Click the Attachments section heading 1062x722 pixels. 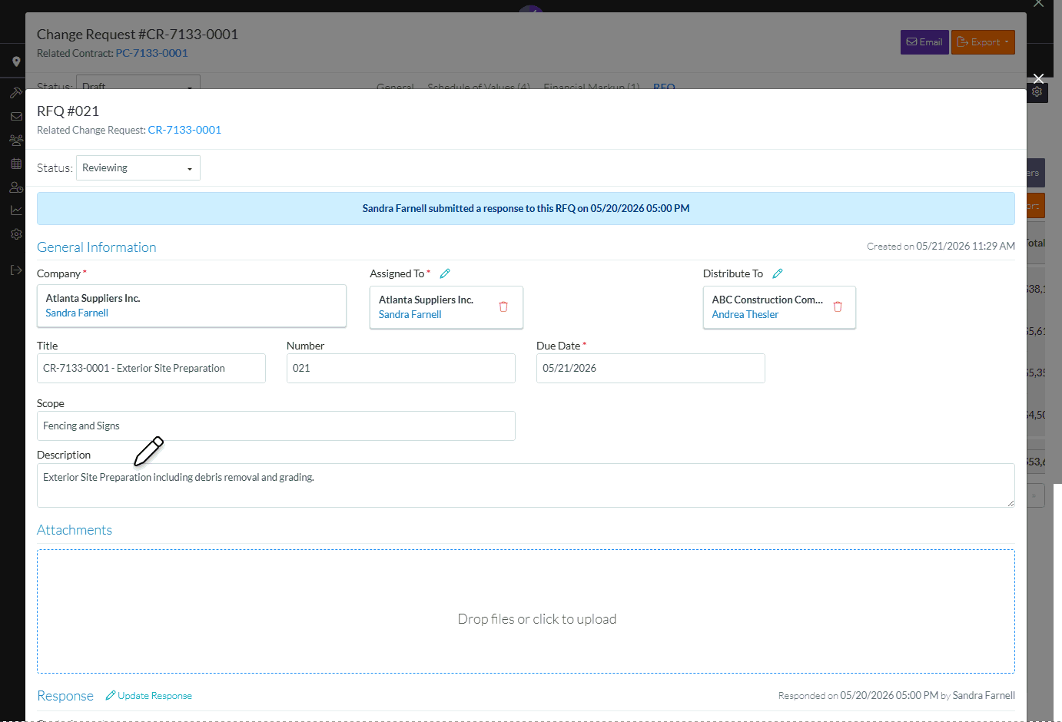[x=75, y=530]
